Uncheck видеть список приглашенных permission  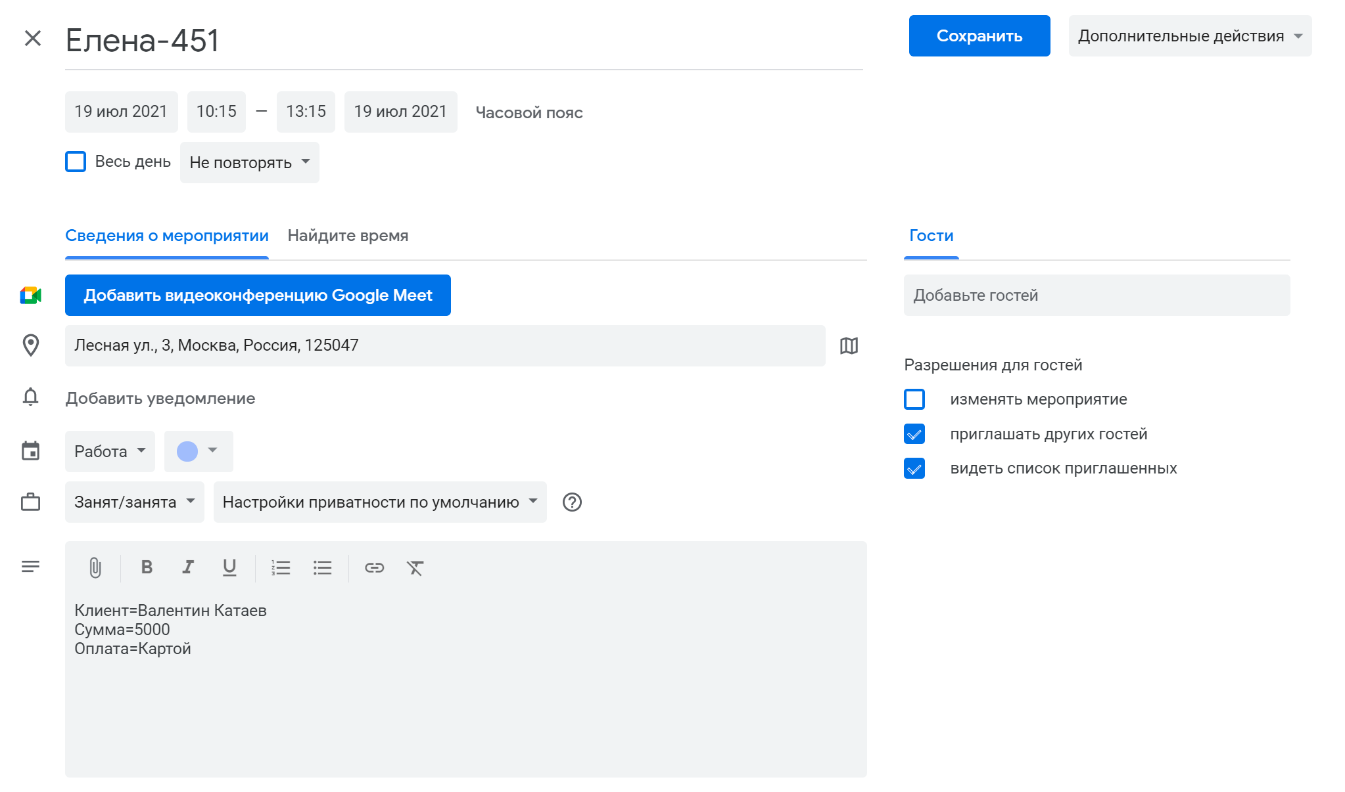tap(914, 468)
